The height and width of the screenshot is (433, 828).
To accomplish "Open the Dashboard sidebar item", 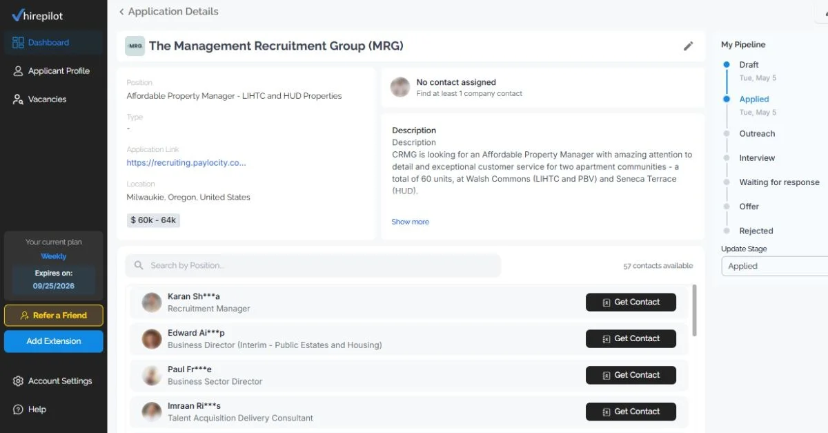I will (54, 43).
